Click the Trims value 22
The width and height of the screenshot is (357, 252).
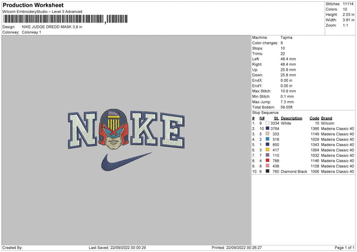[x=283, y=53]
